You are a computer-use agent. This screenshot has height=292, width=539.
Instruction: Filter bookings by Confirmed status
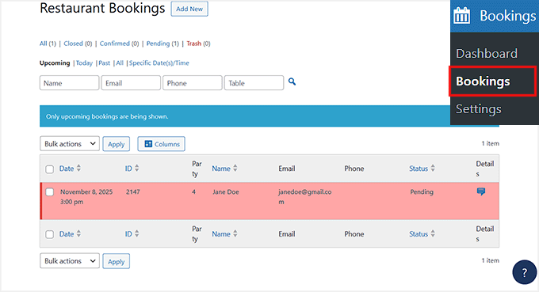119,44
